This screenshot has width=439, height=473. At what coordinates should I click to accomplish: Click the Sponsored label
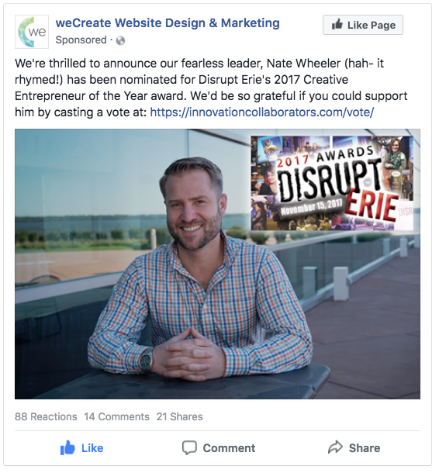pyautogui.click(x=81, y=40)
